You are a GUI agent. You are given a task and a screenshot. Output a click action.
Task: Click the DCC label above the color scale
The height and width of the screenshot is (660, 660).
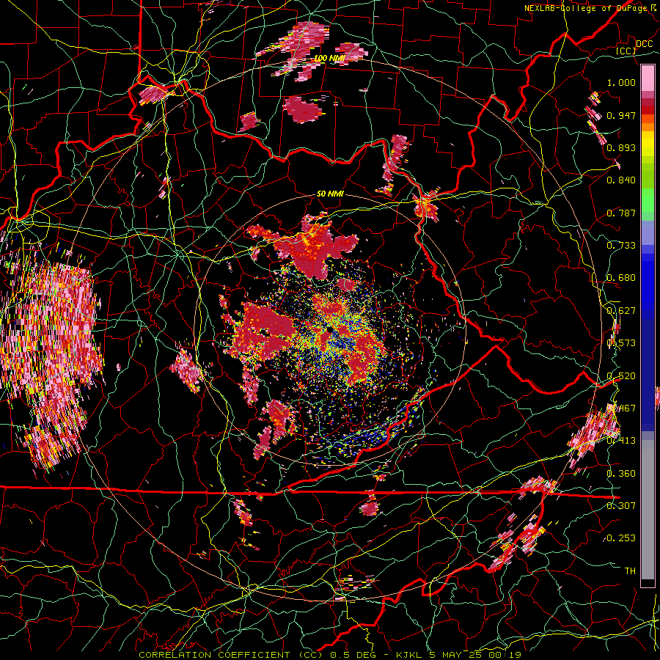(644, 44)
